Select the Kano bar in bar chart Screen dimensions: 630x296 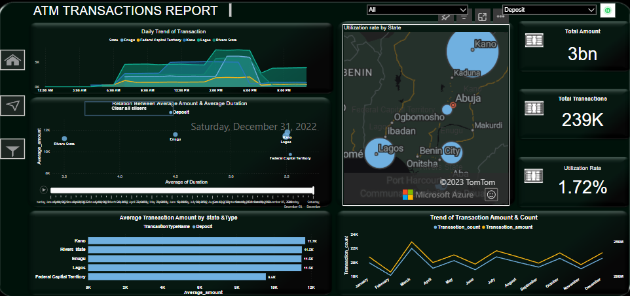(196, 241)
